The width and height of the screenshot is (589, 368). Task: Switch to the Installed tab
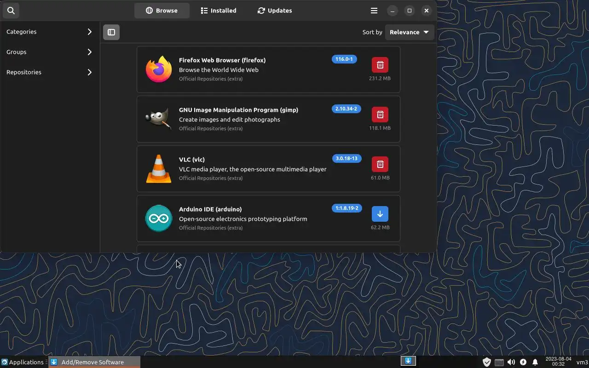click(219, 11)
